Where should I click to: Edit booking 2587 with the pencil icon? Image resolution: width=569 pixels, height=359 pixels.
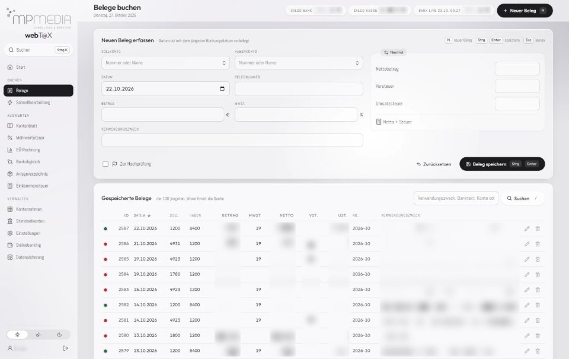pos(527,228)
